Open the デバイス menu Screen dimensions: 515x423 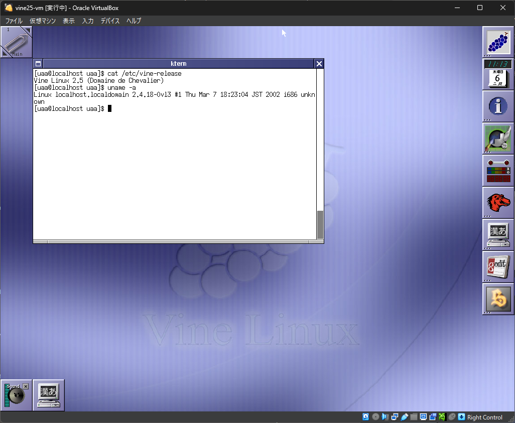pos(110,21)
